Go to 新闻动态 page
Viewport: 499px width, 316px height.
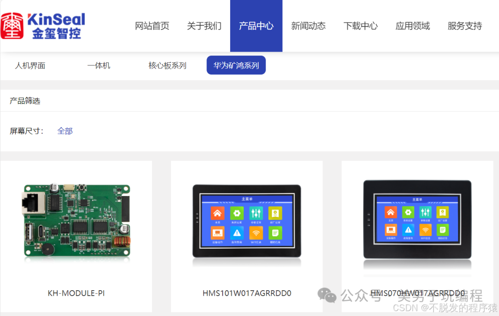click(x=308, y=26)
